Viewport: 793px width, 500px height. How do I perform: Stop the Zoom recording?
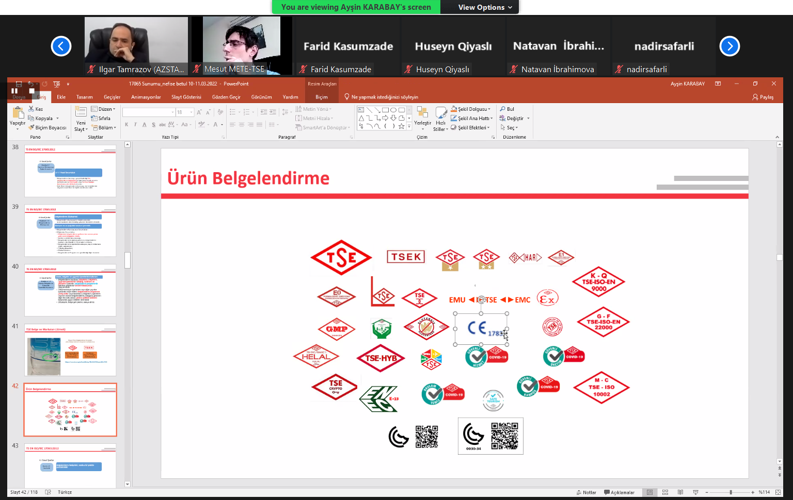click(x=31, y=91)
